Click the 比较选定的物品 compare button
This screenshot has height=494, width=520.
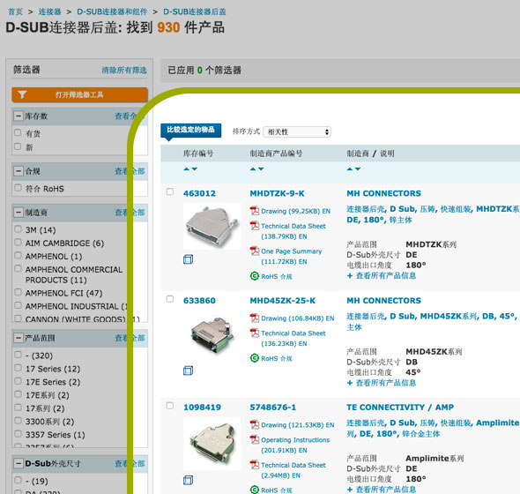pos(190,130)
